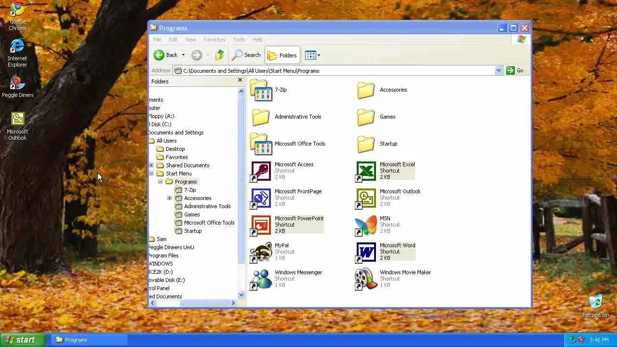The width and height of the screenshot is (617, 347).
Task: Select Startup in the folder tree
Action: [x=193, y=231]
